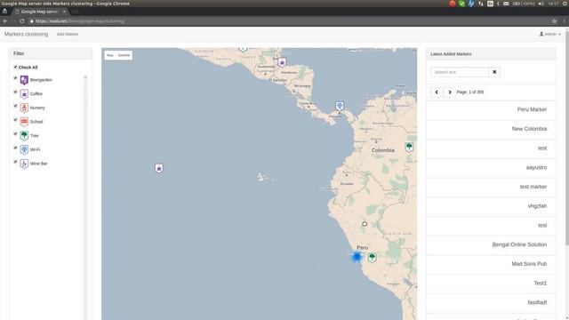Select fasdfadf in the markers list
Viewport: 569px width, 320px height.
click(491, 302)
